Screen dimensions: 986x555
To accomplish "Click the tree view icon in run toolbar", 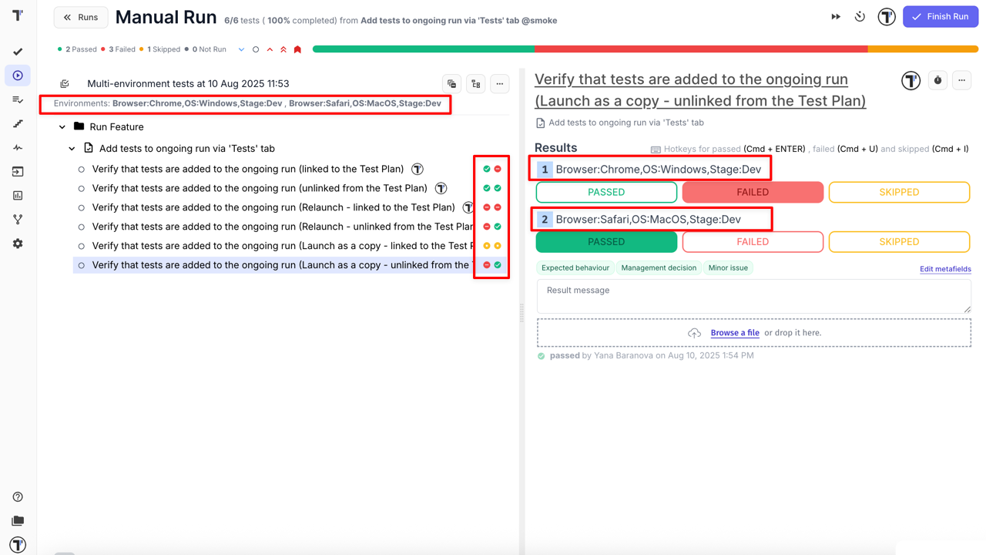I will [x=475, y=84].
